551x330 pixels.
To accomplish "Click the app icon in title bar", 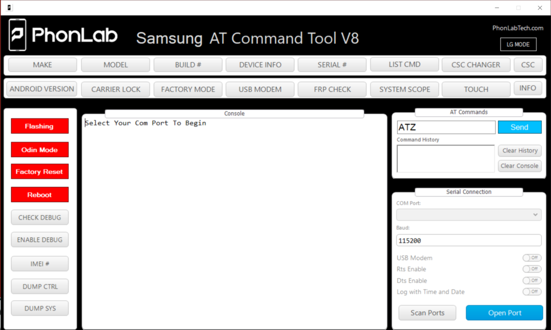I will tap(9, 8).
